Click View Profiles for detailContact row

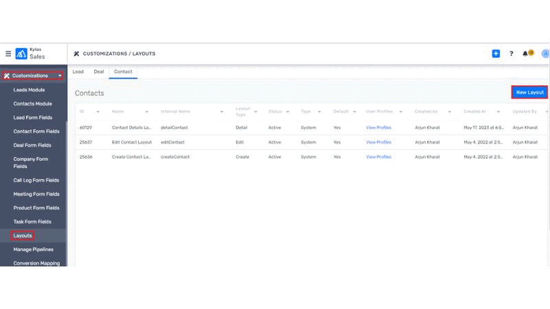pyautogui.click(x=379, y=128)
